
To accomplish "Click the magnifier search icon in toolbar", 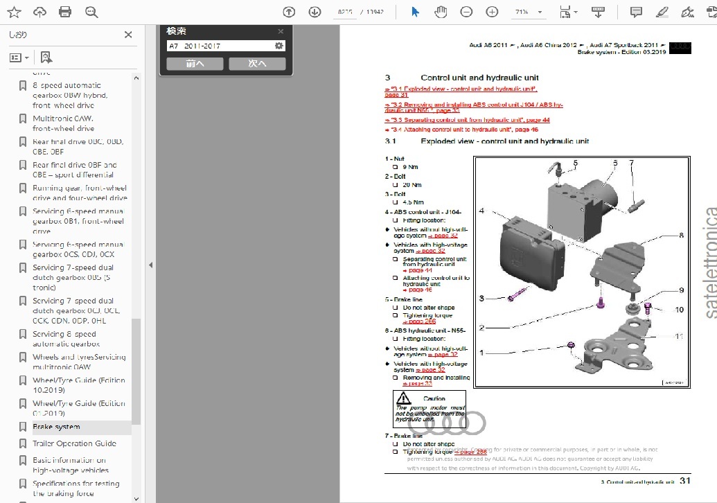I will tap(91, 12).
